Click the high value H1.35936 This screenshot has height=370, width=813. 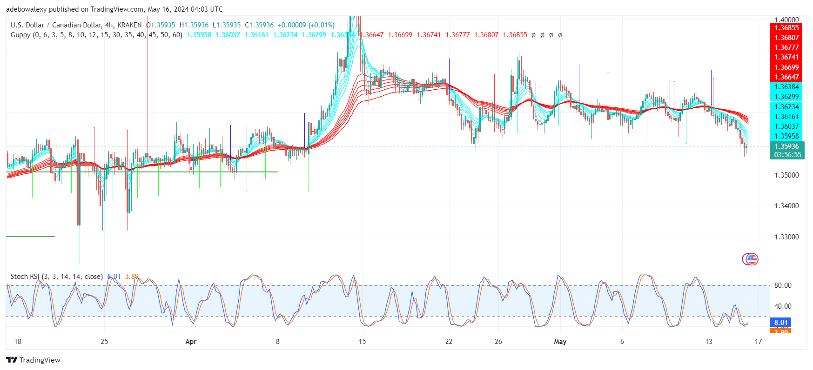tap(194, 25)
